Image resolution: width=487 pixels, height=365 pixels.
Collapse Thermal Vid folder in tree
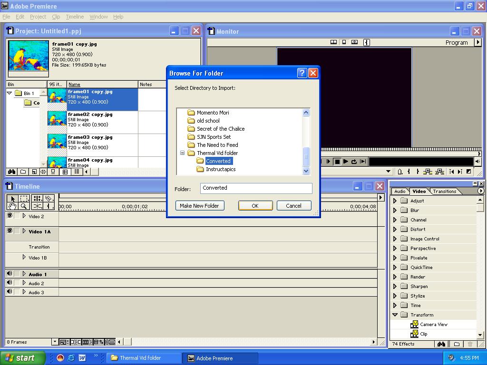(182, 153)
